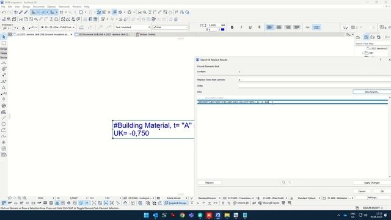Viewport: 391px width, 220px height.
Task: Toggle right text alignment
Action: point(288,27)
